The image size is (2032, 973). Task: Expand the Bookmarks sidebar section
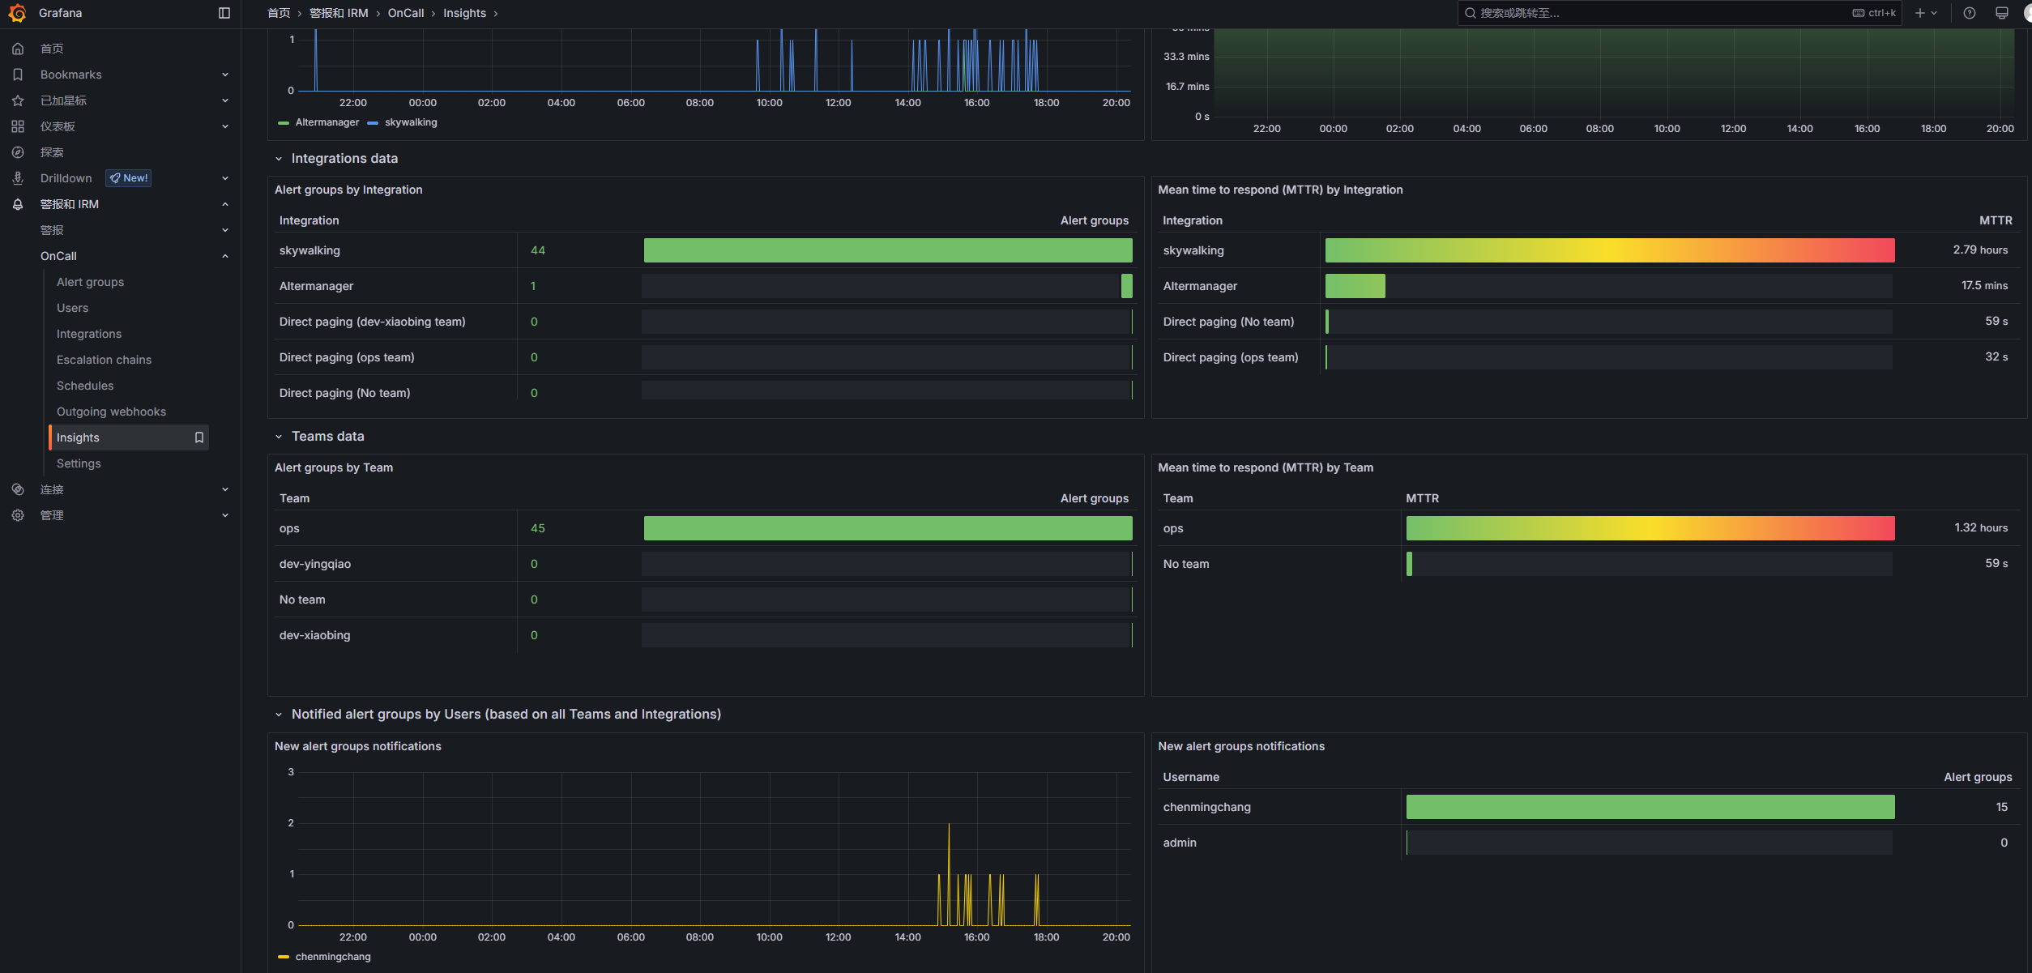tap(225, 75)
